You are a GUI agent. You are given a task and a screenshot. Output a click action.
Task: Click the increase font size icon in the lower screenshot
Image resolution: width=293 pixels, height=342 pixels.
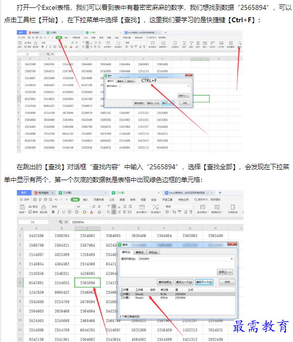click(x=94, y=206)
